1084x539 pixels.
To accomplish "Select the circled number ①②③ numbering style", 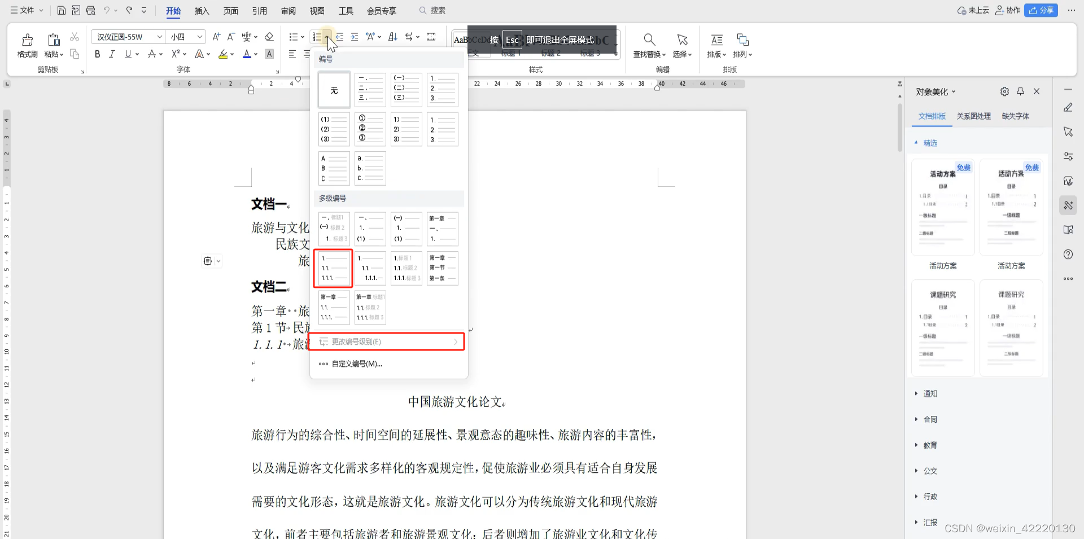I will (370, 129).
